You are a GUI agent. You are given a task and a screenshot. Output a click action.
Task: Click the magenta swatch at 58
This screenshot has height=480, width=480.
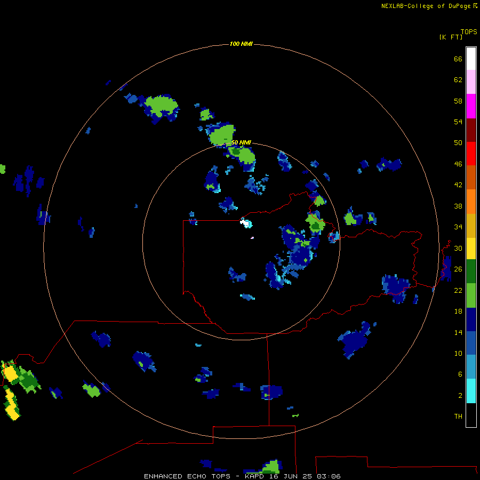[471, 106]
